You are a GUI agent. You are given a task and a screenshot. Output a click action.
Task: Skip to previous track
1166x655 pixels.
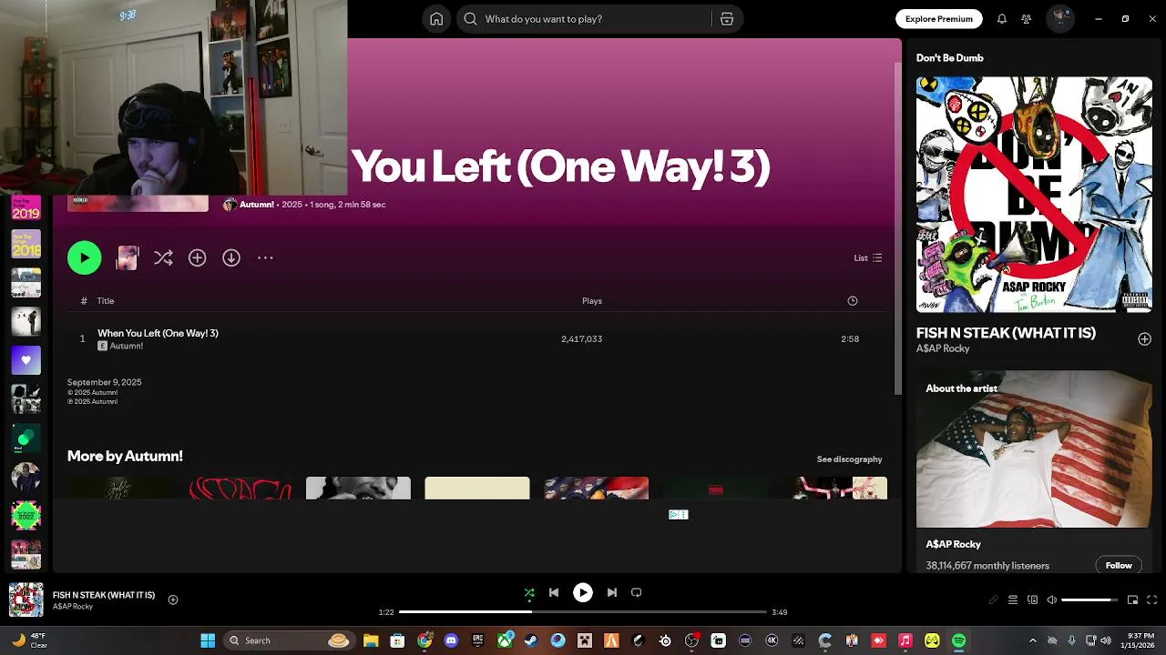click(554, 592)
